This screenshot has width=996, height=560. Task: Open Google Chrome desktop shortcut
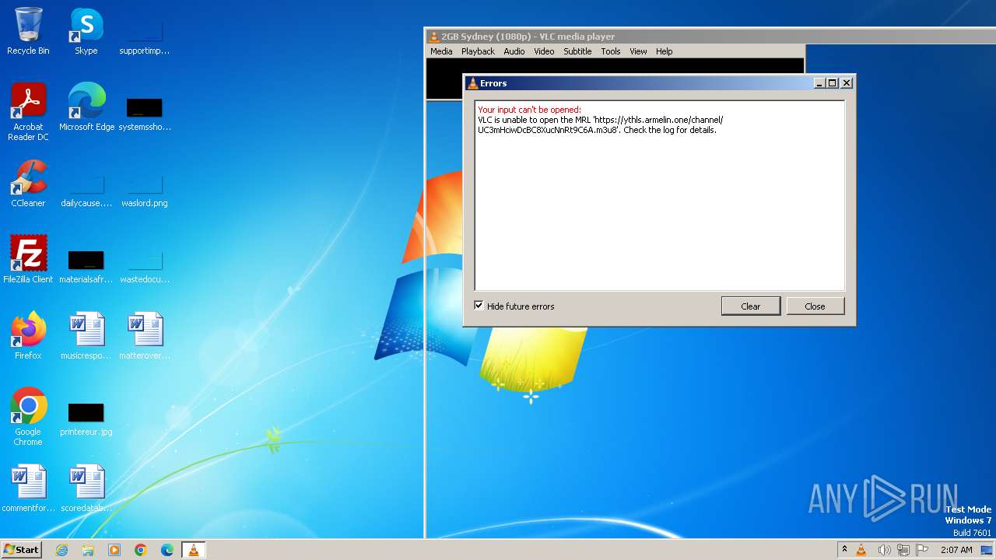click(28, 416)
